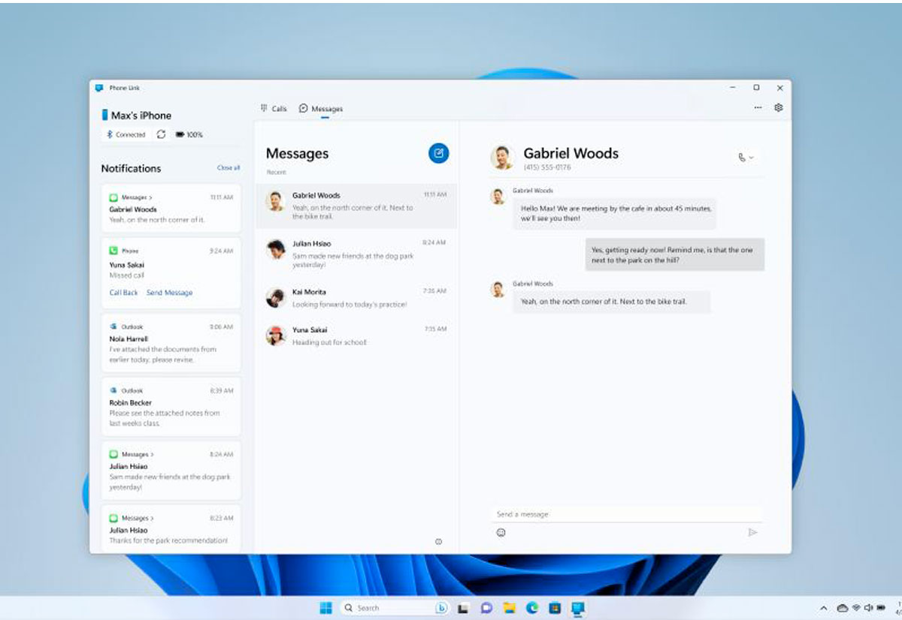Click the compose new message button
Image resolution: width=902 pixels, height=620 pixels.
(439, 153)
